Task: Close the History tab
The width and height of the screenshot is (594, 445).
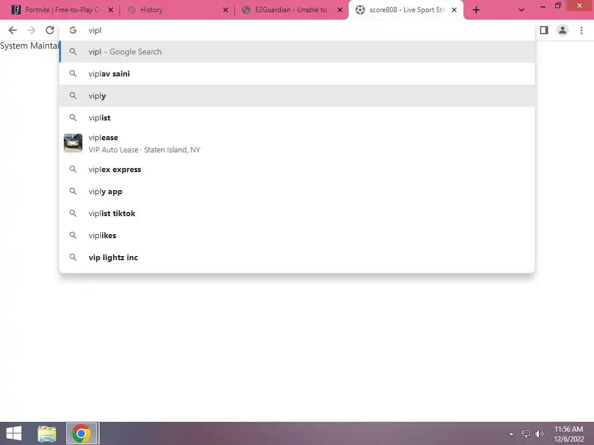Action: (226, 10)
